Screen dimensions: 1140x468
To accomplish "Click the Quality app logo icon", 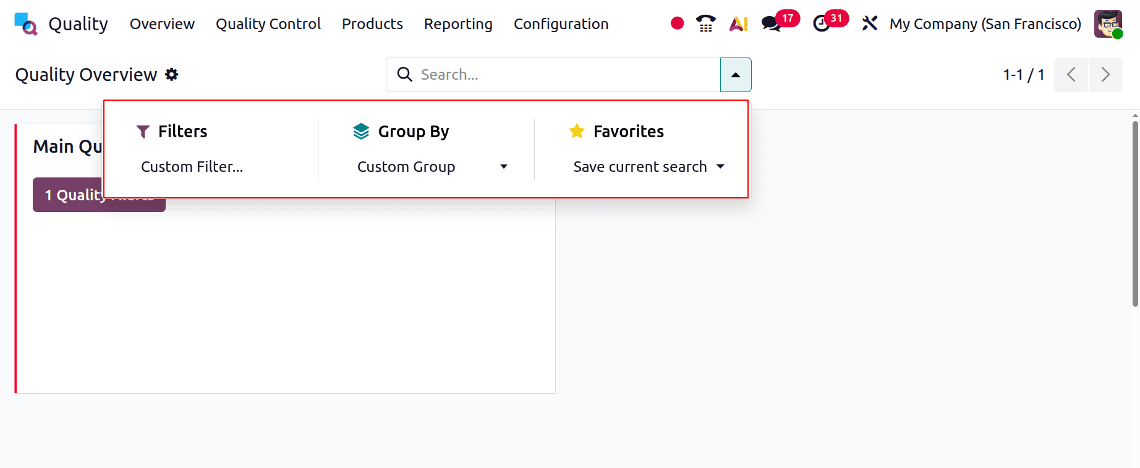I will (x=26, y=24).
